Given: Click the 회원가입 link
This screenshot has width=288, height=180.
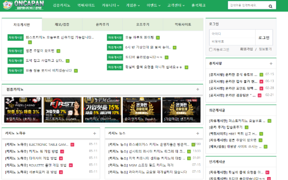Looking at the screenshot, I should tap(247, 49).
